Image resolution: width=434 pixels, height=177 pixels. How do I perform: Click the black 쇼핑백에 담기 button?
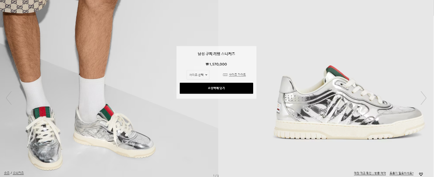pos(216,88)
